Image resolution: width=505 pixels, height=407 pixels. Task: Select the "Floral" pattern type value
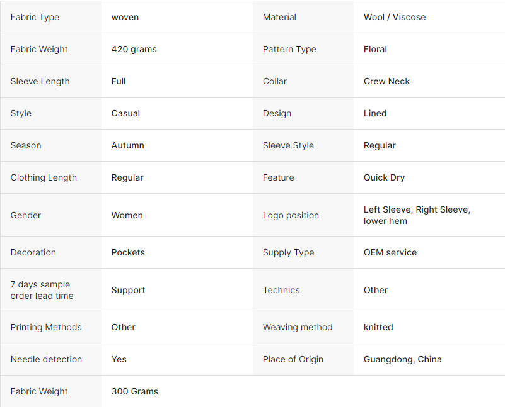(x=375, y=49)
